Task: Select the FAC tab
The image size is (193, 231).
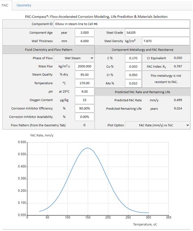Action: 5,5
